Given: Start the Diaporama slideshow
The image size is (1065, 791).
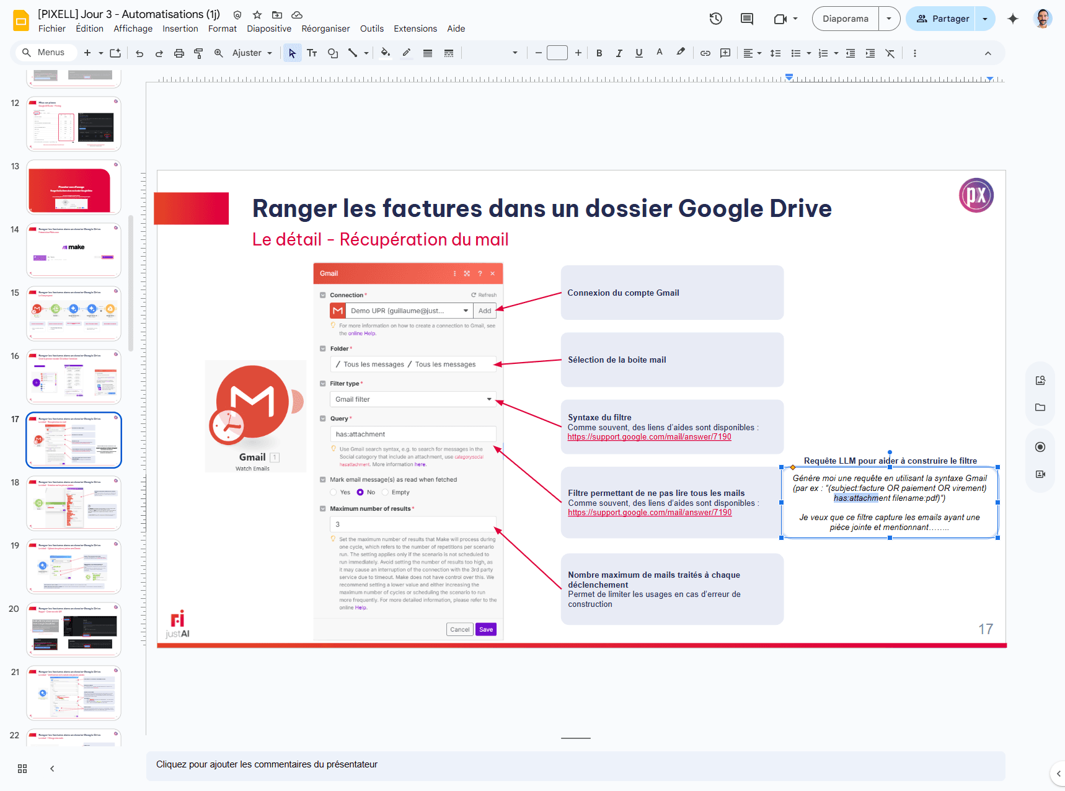Looking at the screenshot, I should click(x=846, y=19).
